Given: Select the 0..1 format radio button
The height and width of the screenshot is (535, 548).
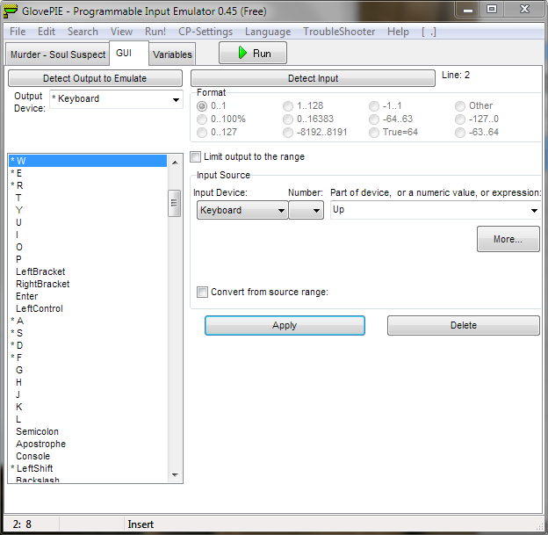Looking at the screenshot, I should (x=202, y=106).
